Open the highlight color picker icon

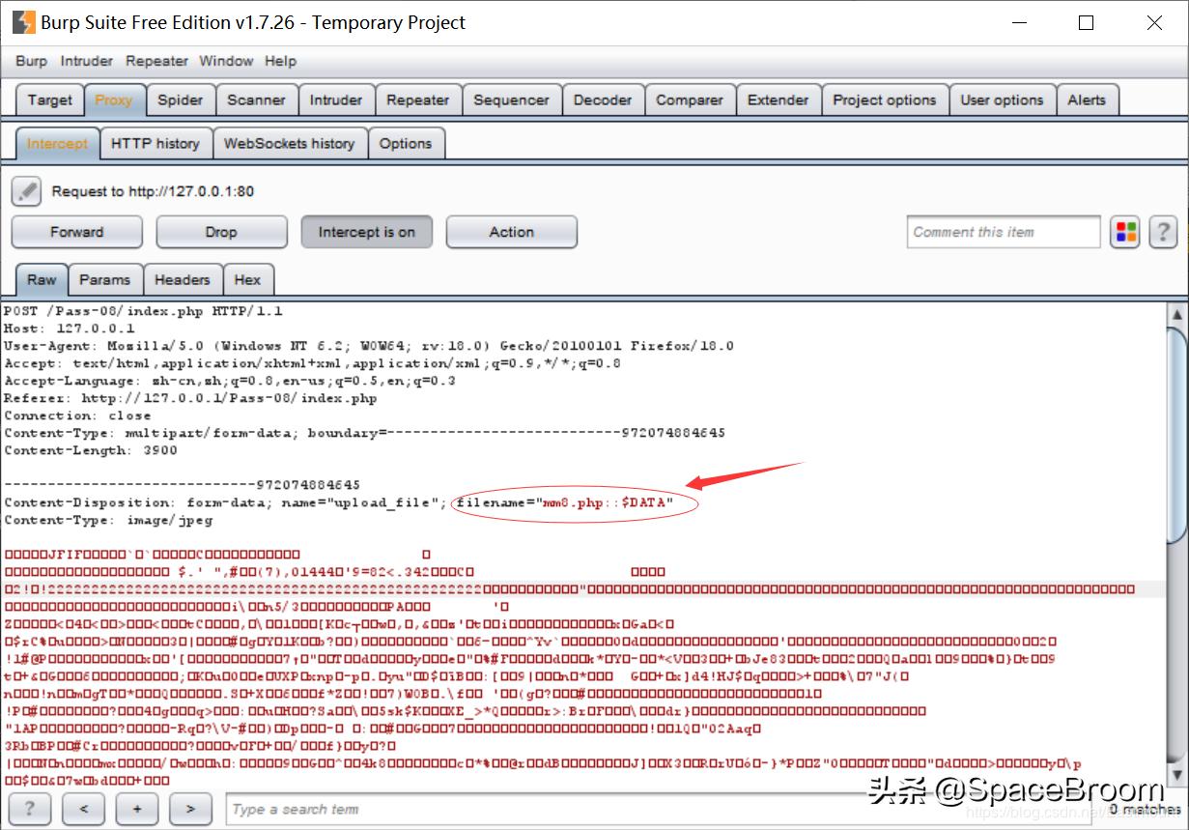tap(1125, 232)
